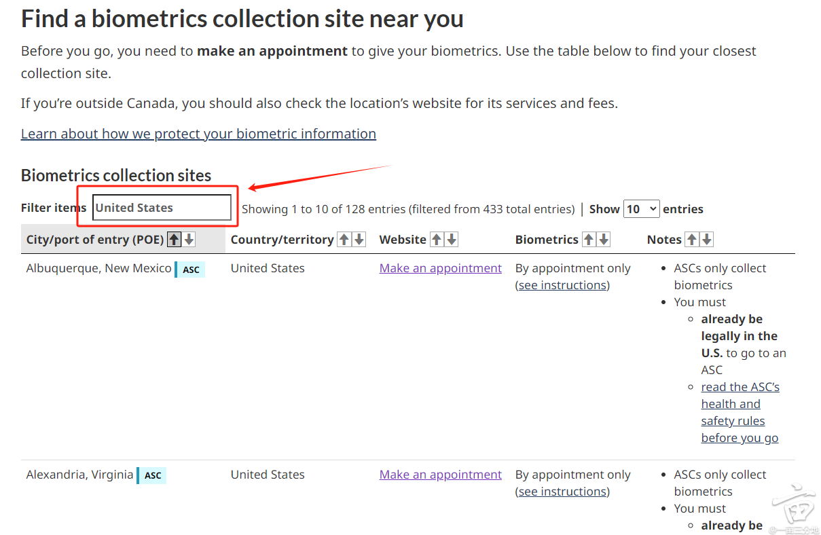This screenshot has width=821, height=535.
Task: Sort Website column with up arrow
Action: pyautogui.click(x=437, y=240)
